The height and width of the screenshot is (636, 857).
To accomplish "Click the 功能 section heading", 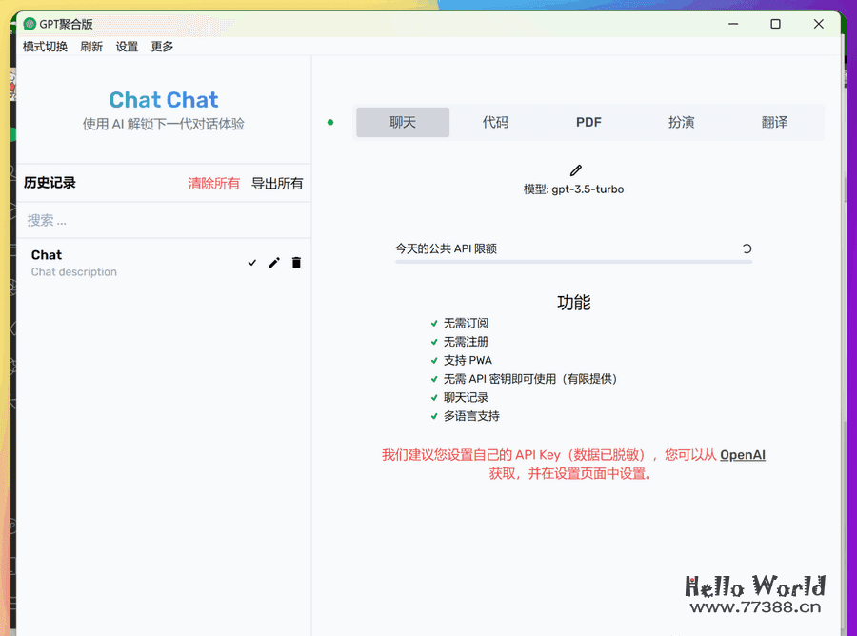I will coord(574,302).
